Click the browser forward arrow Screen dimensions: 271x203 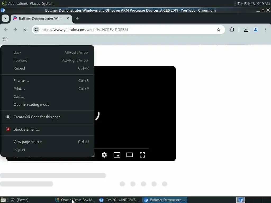pyautogui.click(x=15, y=30)
